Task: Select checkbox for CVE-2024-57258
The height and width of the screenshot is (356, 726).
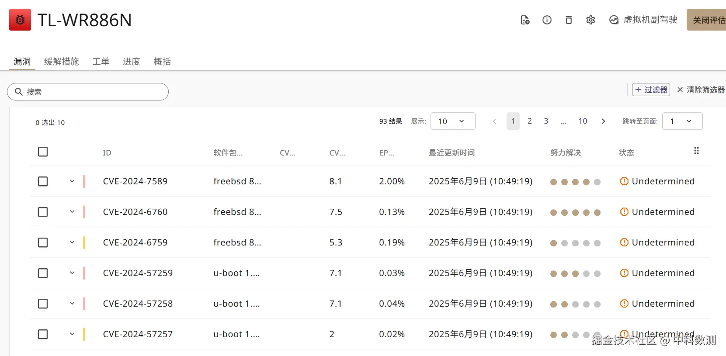Action: [x=43, y=304]
